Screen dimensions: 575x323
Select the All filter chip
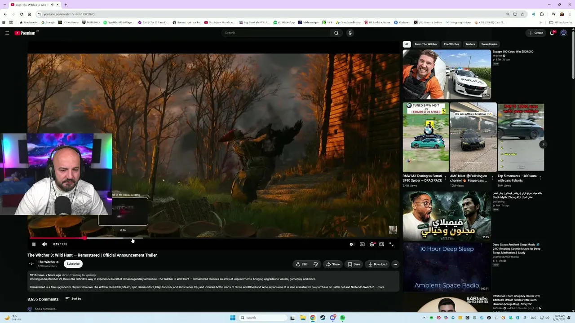tap(407, 44)
